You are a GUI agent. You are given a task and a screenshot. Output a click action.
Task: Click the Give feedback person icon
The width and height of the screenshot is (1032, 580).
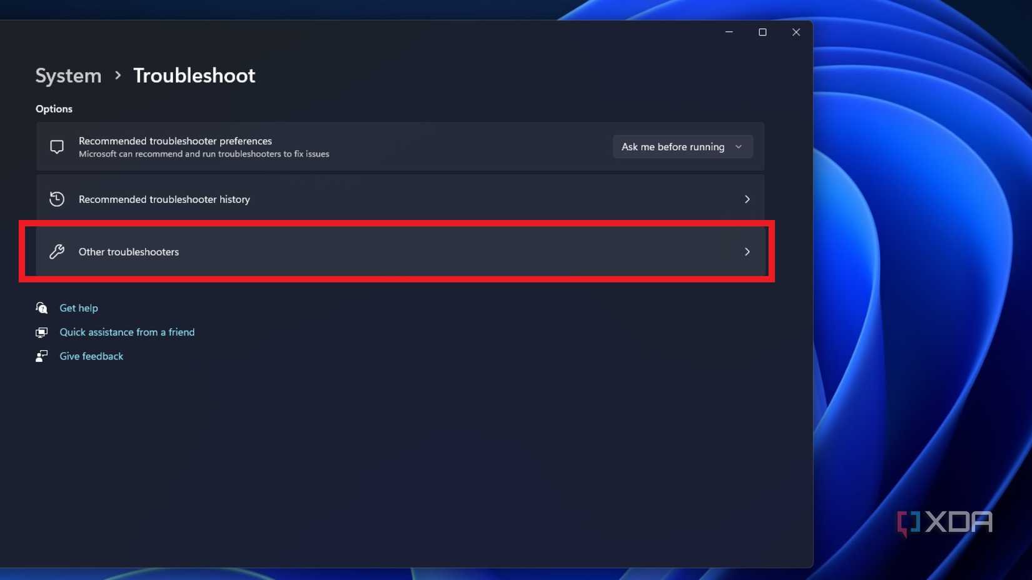click(41, 356)
